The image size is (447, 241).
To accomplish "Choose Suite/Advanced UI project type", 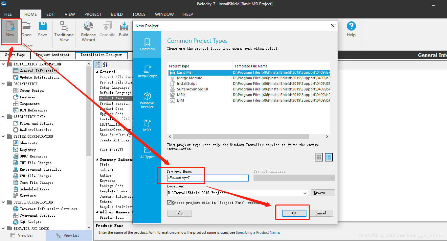I will pyautogui.click(x=192, y=89).
